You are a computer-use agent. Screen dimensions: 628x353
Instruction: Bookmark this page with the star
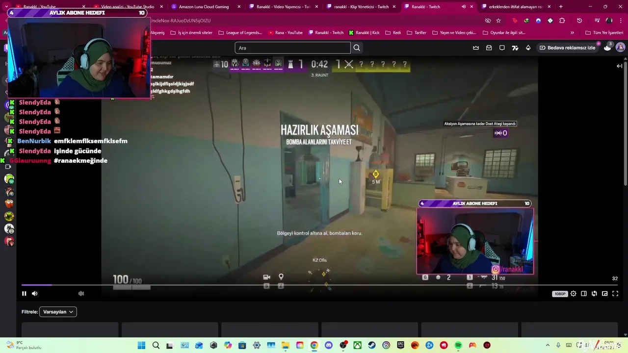click(498, 21)
